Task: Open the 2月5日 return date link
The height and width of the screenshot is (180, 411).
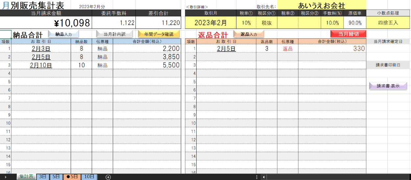Action: [226, 49]
